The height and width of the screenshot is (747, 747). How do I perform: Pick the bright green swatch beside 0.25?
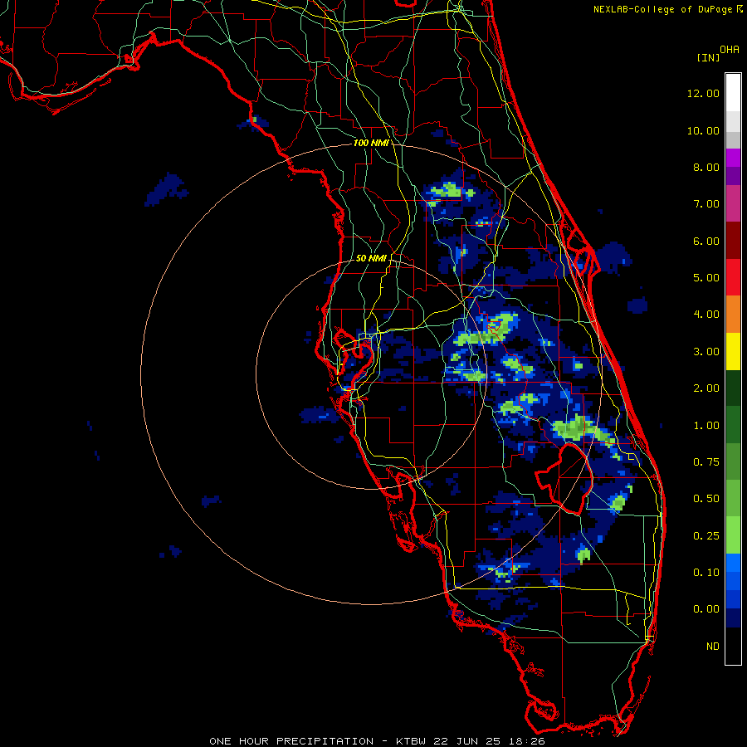point(733,535)
